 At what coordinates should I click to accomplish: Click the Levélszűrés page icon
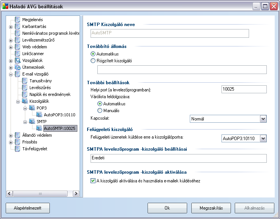(x=25, y=88)
